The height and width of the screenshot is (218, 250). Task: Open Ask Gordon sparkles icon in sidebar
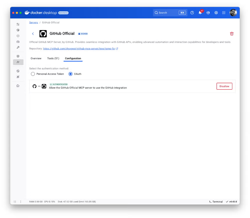click(x=18, y=24)
